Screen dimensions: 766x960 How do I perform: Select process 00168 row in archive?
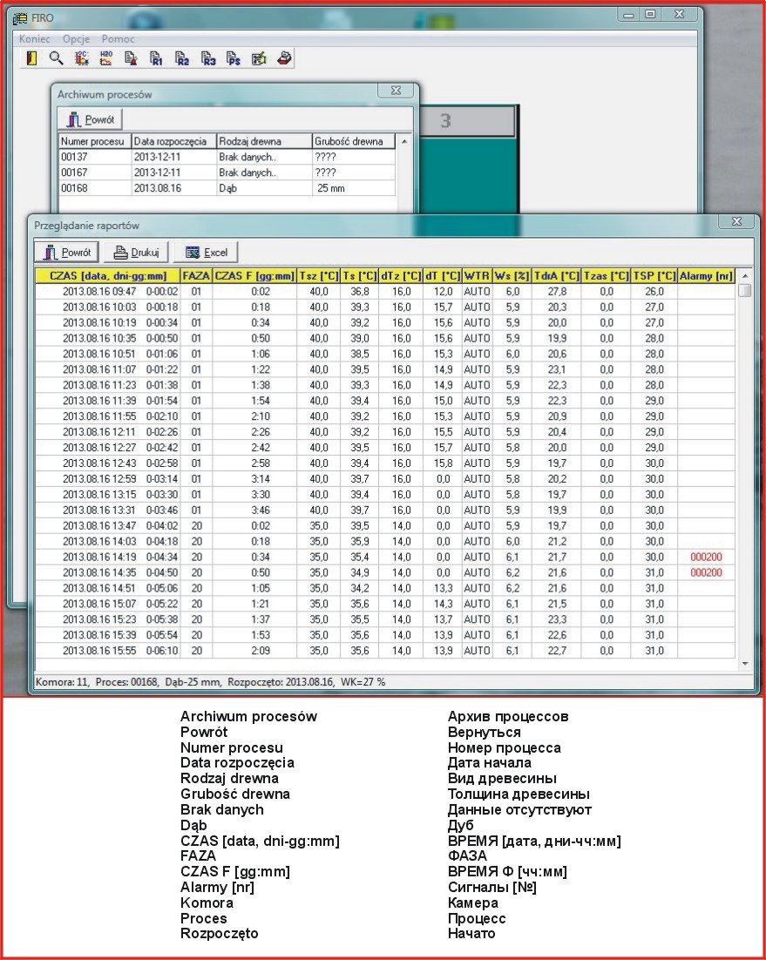point(227,188)
